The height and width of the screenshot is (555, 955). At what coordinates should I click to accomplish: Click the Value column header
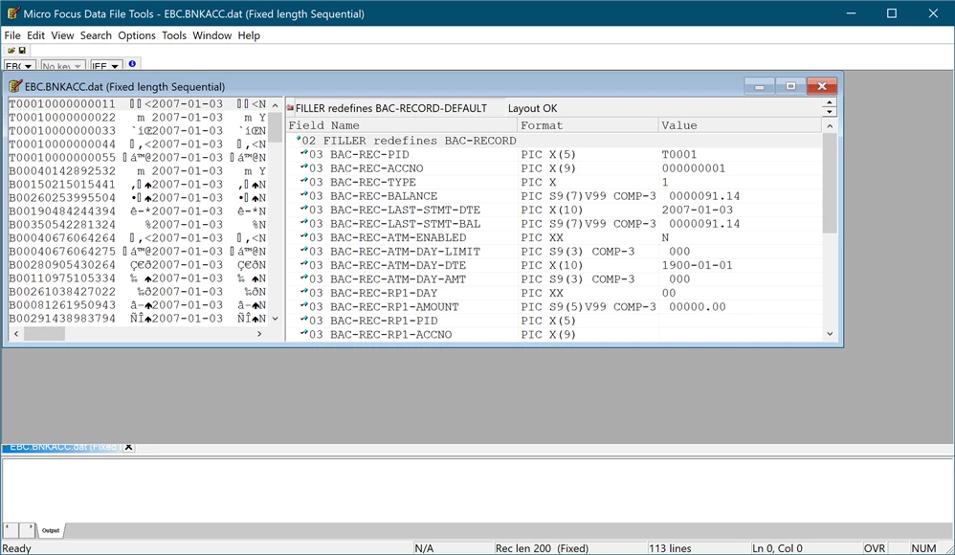click(740, 125)
